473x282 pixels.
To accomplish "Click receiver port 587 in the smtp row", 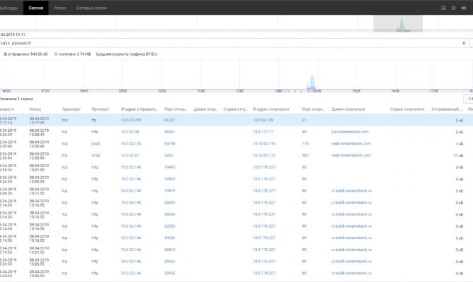I will pos(305,156).
